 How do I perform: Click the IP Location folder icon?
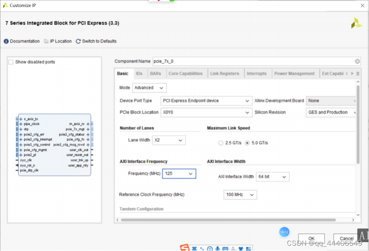coord(46,41)
